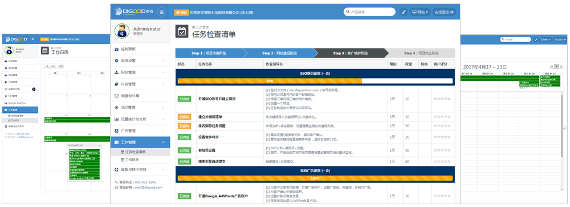The image size is (570, 207).
Task: Click 已超时 badge for 建立关键词清单
Action: 184,117
